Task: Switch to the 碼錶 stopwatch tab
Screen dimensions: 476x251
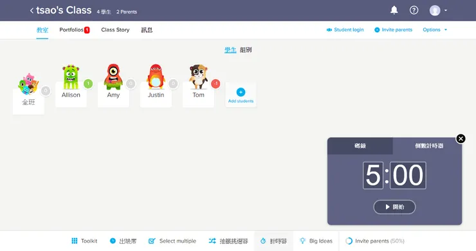Action: pos(360,146)
